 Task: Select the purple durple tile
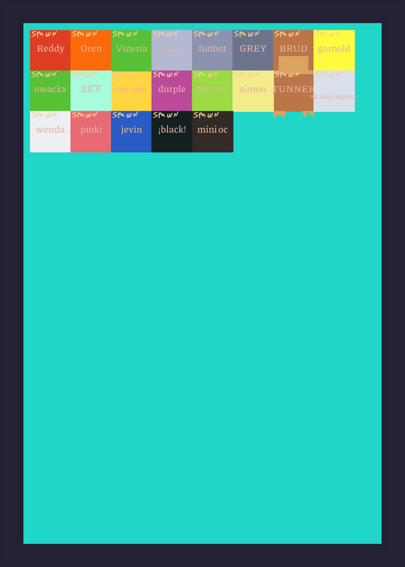coord(172,91)
